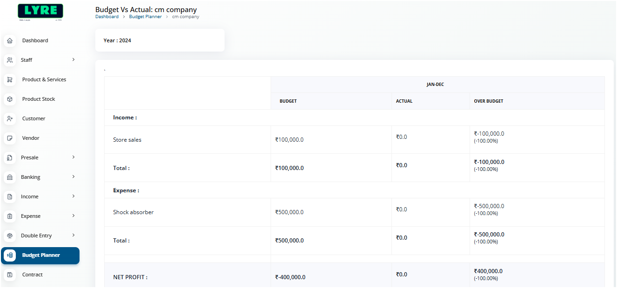Click the Vendor note icon
This screenshot has width=617, height=288.
(10, 138)
